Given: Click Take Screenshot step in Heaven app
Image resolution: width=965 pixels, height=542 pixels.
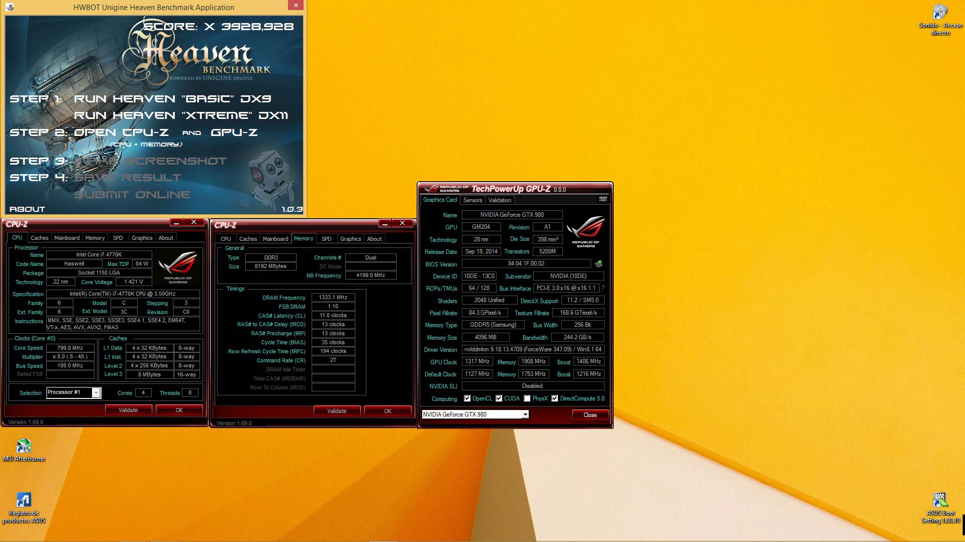Looking at the screenshot, I should [150, 161].
